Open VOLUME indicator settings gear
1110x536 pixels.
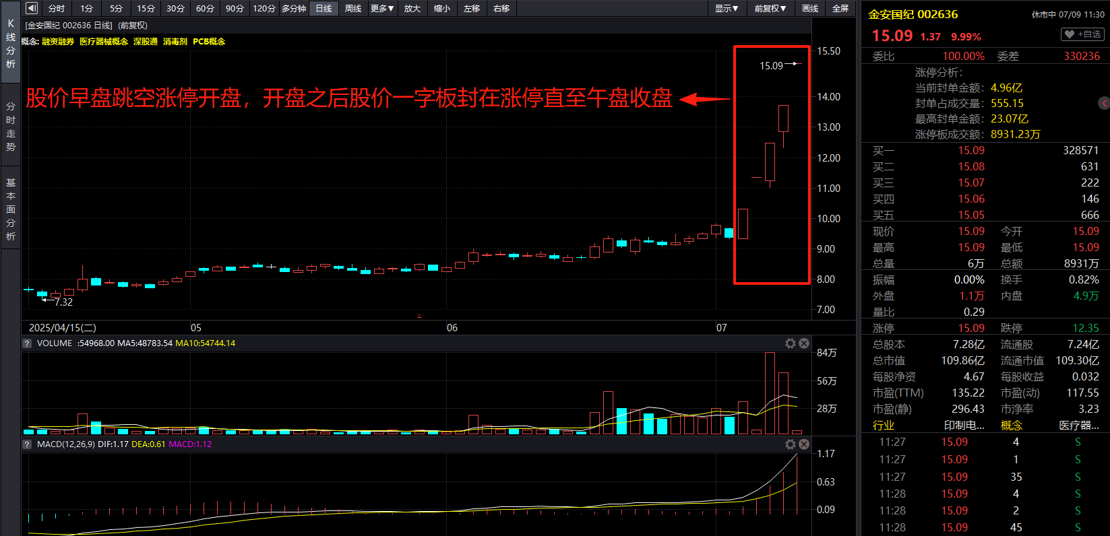click(x=791, y=343)
